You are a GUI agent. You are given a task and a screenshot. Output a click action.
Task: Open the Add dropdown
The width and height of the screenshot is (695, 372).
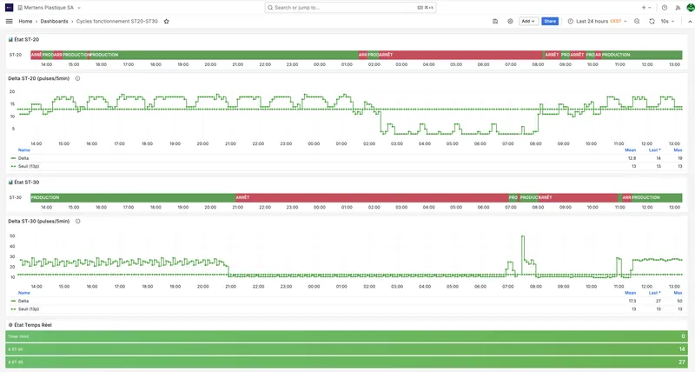click(528, 21)
